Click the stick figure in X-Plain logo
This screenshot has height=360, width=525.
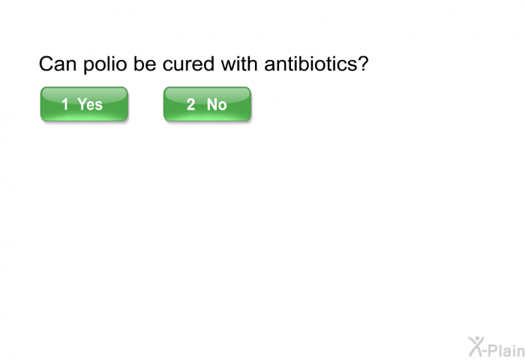pos(477,346)
